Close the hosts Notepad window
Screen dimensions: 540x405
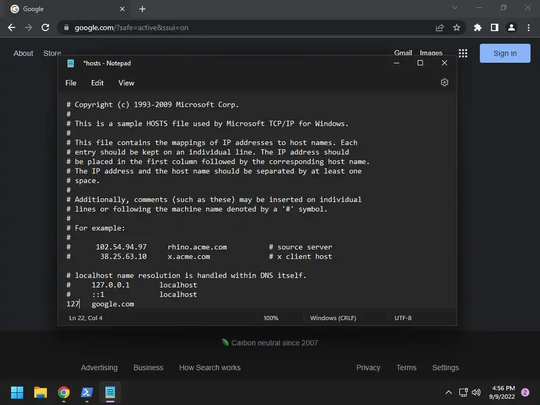[x=444, y=63]
